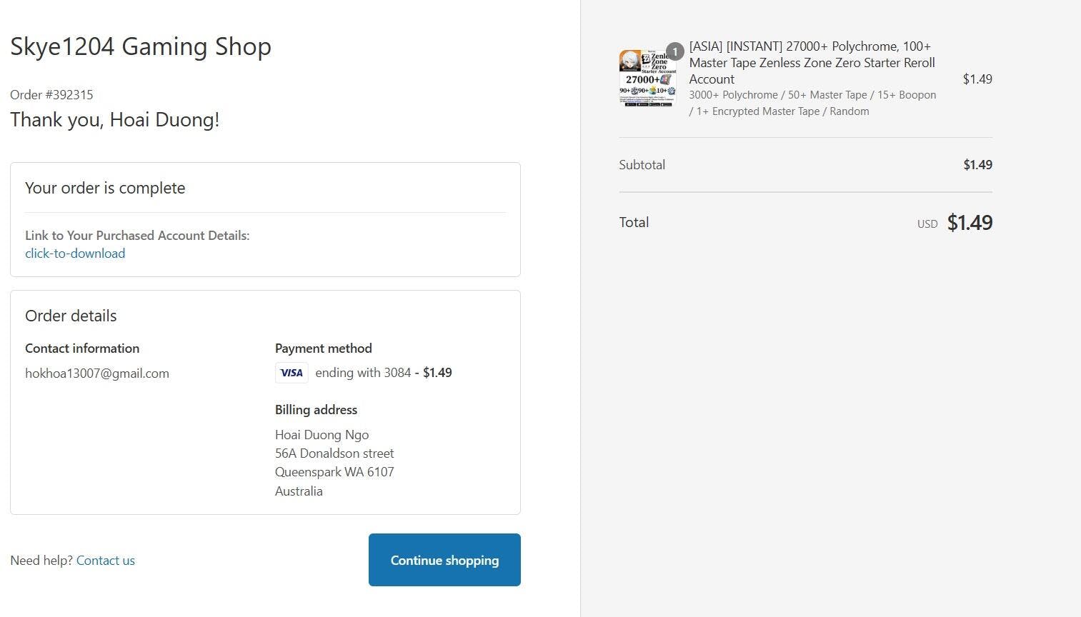
Task: Click the product variant description text
Action: [x=812, y=103]
